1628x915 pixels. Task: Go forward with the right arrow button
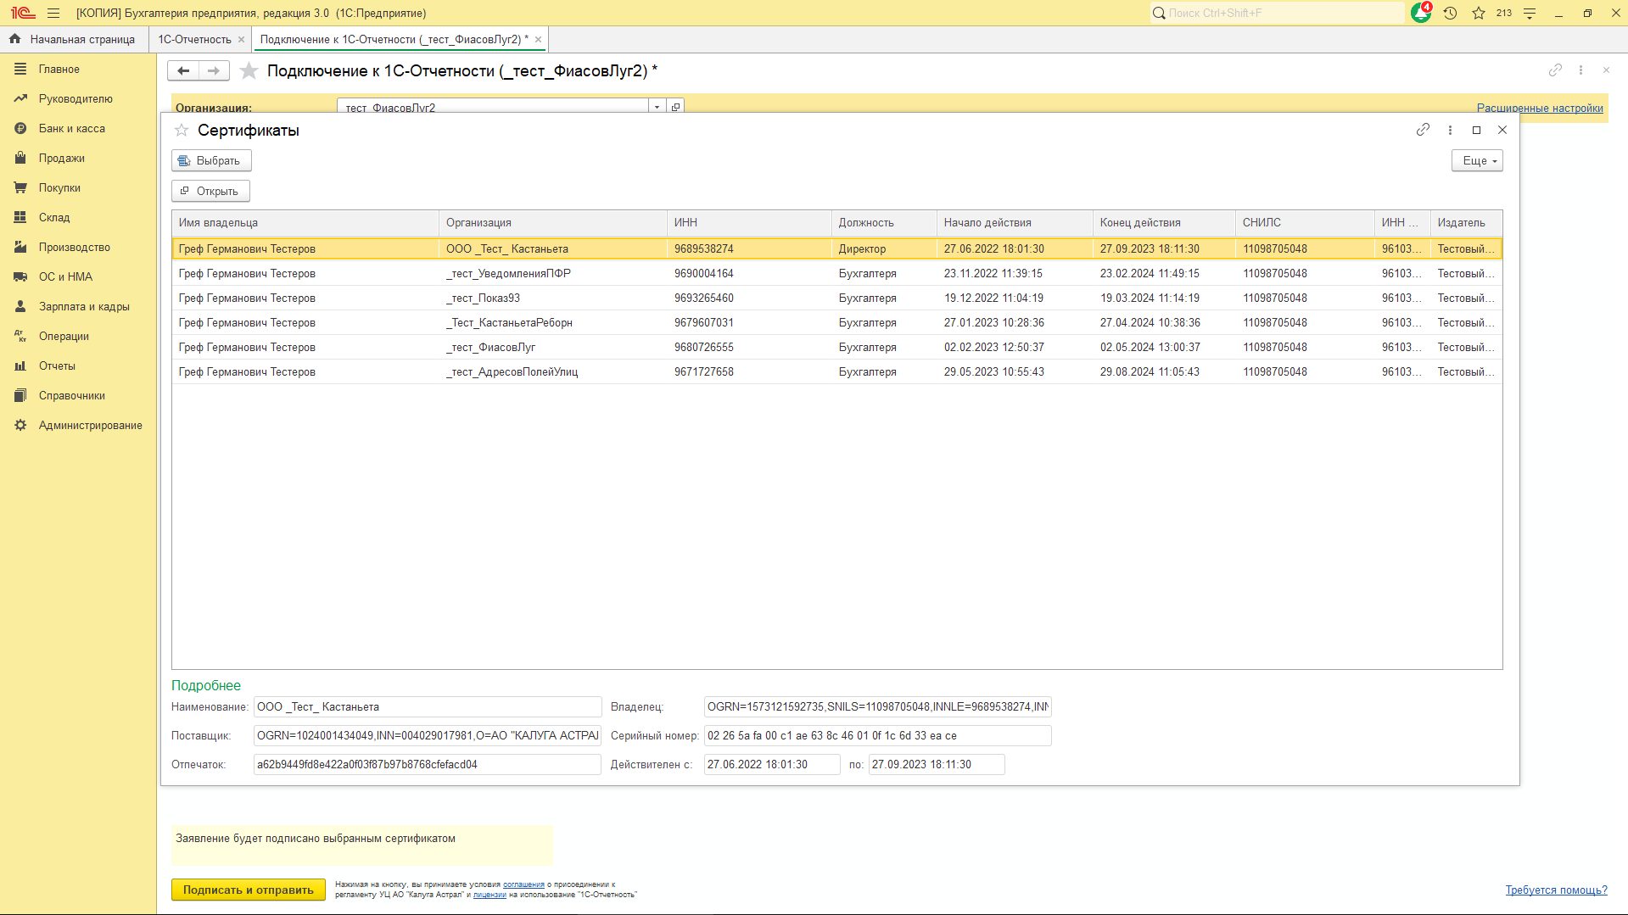[x=214, y=70]
